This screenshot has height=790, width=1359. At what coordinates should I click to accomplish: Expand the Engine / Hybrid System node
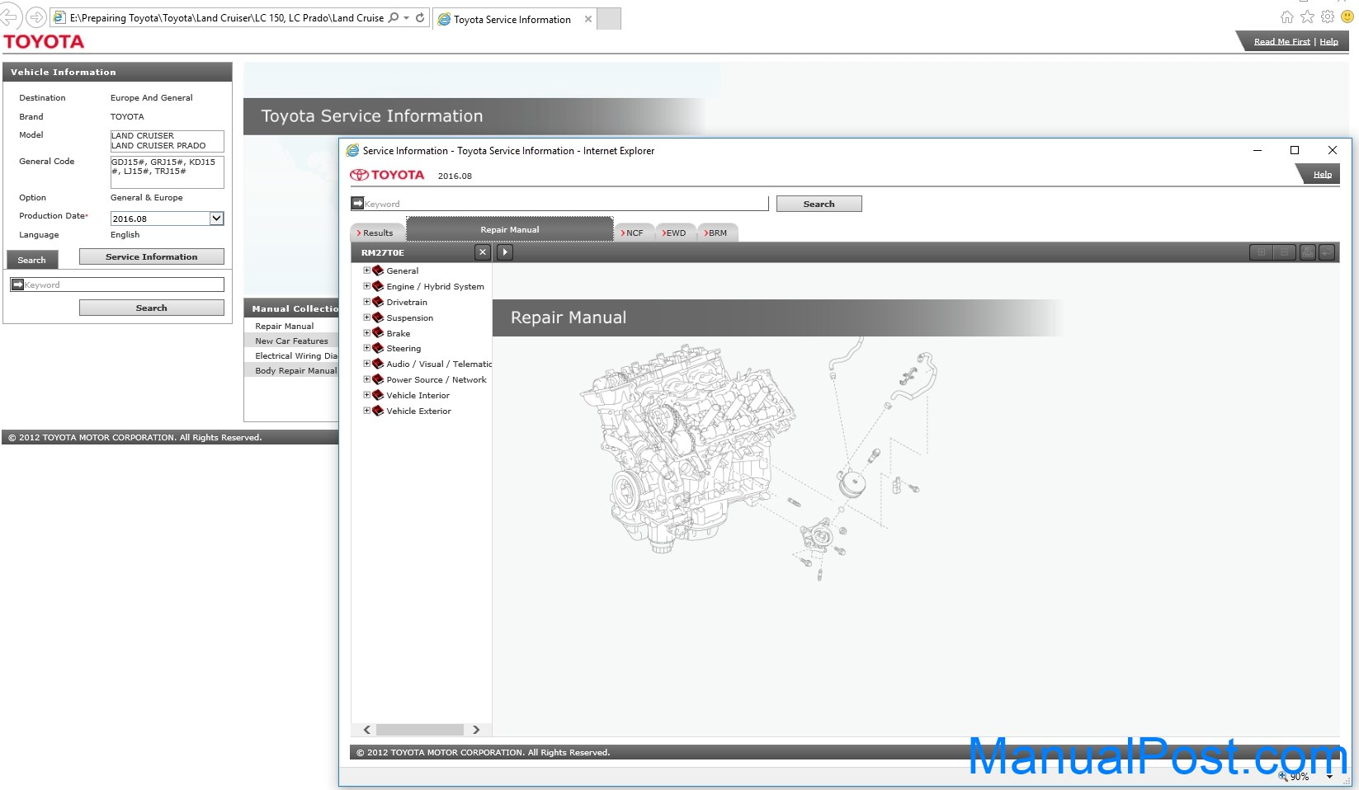(x=366, y=286)
